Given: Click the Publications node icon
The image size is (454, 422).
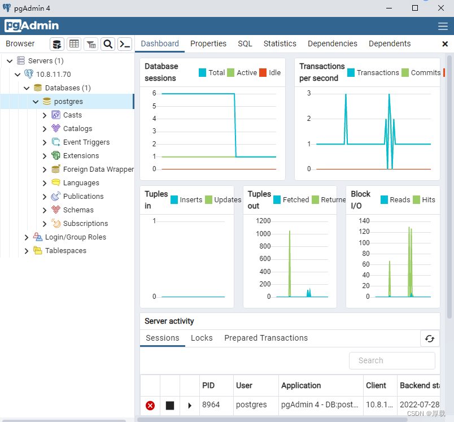Looking at the screenshot, I should tap(56, 196).
